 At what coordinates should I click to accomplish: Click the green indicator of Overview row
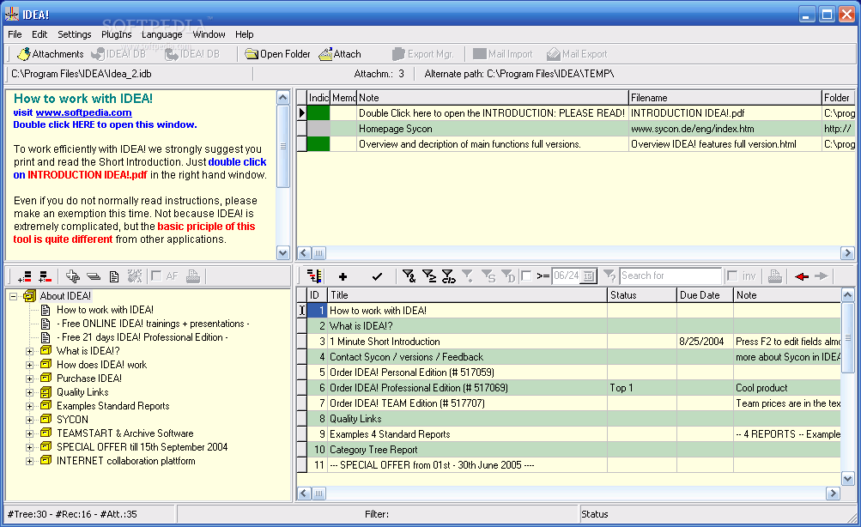tap(318, 144)
